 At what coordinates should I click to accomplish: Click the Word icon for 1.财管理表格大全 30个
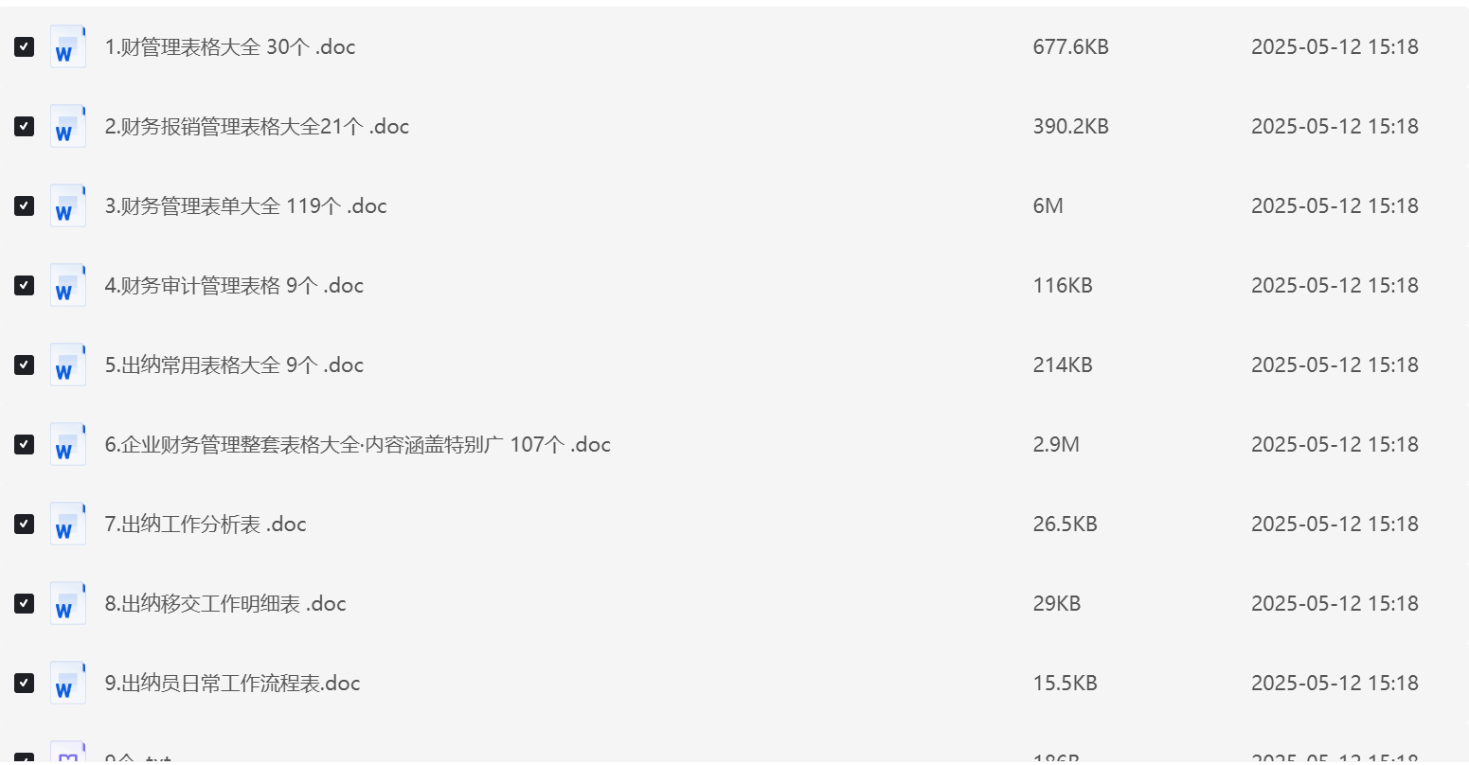coord(67,46)
